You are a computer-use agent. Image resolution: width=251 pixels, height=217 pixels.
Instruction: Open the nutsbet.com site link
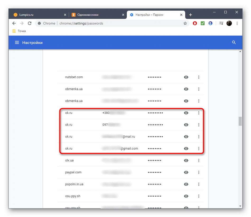(74, 77)
